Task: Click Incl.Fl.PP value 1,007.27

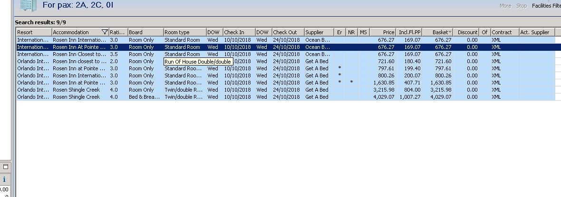Action: pos(410,97)
